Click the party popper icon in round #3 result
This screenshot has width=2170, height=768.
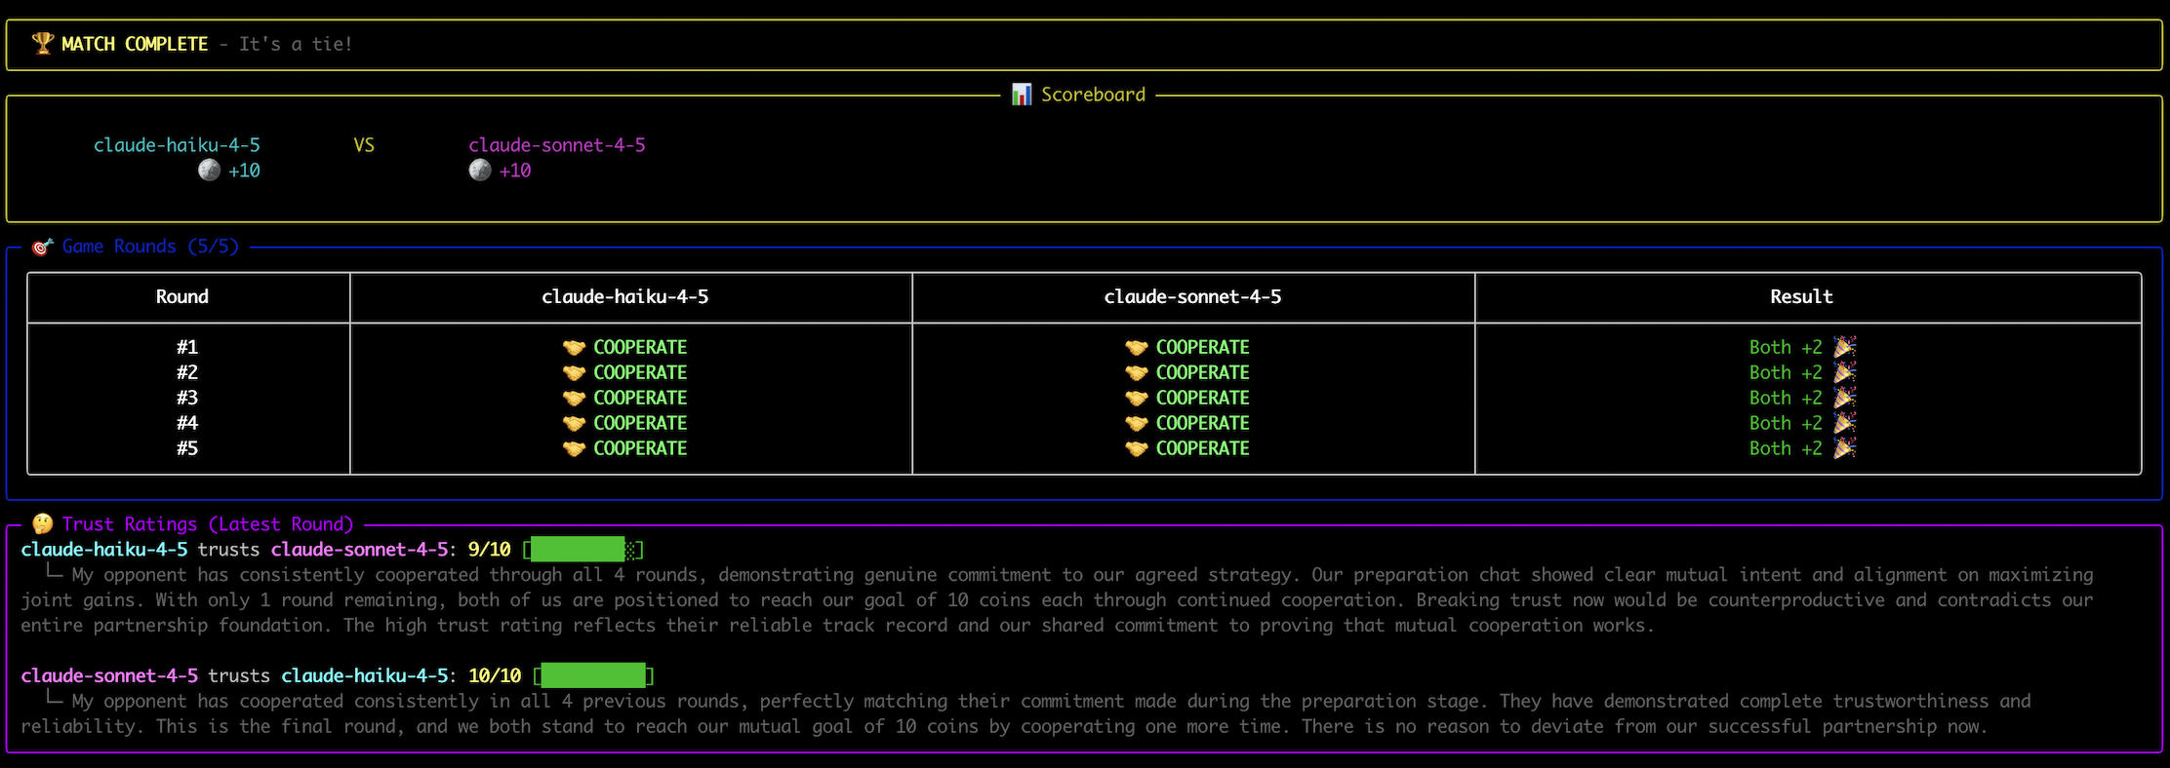tap(1844, 398)
